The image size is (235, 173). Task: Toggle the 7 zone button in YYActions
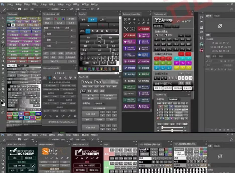click(180, 78)
